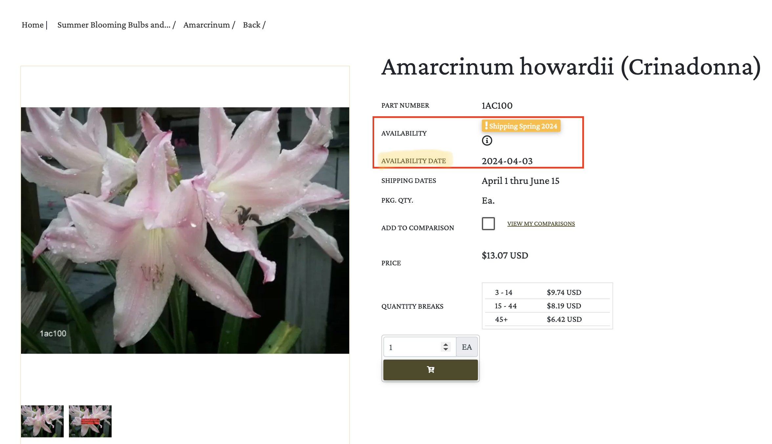Go to Home breadcrumb
Image resolution: width=772 pixels, height=444 pixels.
point(32,25)
